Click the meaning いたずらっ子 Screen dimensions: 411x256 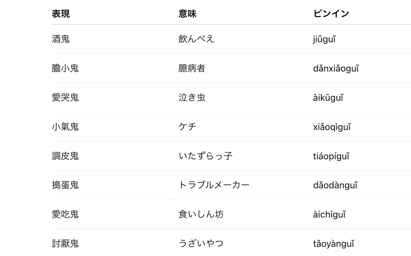click(x=206, y=156)
